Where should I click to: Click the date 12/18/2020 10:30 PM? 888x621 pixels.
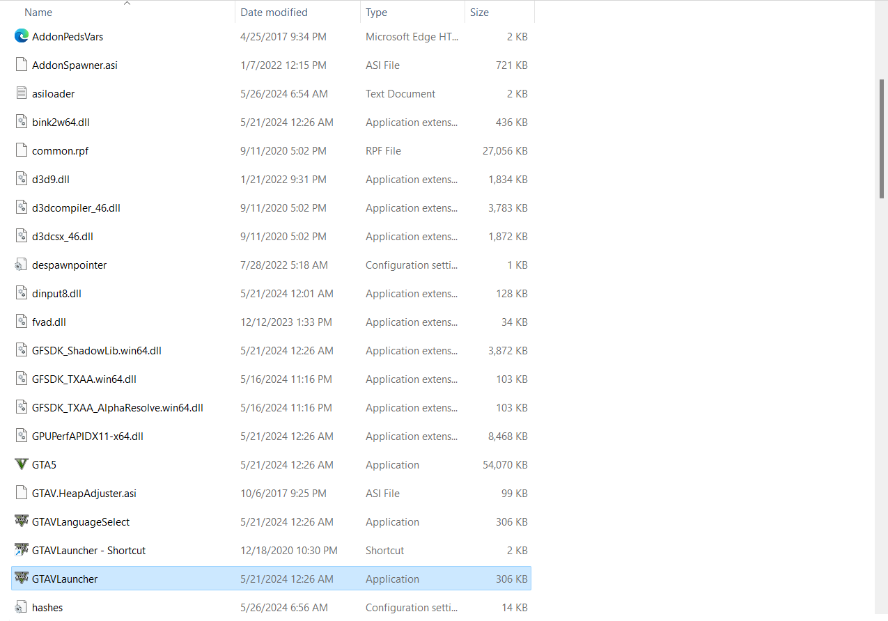point(289,550)
